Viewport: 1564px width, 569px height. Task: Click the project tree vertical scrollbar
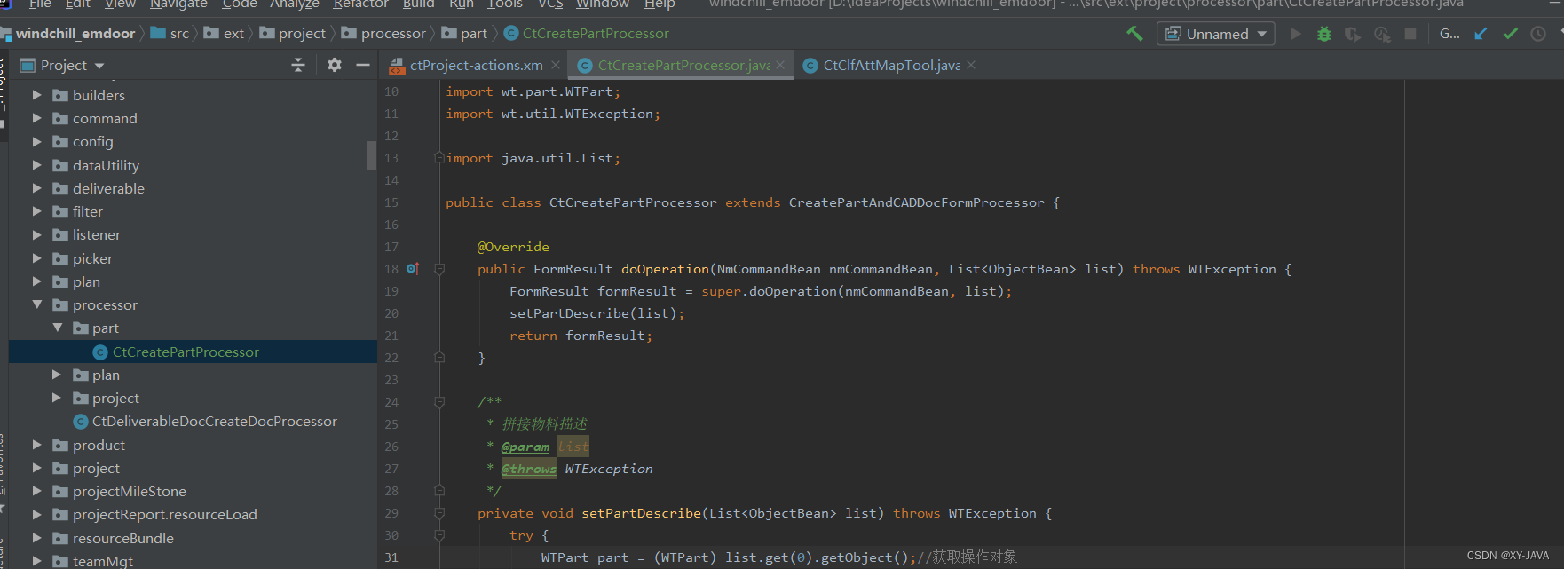click(x=372, y=154)
